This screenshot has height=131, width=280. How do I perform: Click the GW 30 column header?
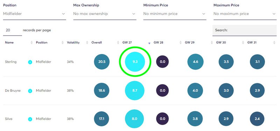pos(221,43)
